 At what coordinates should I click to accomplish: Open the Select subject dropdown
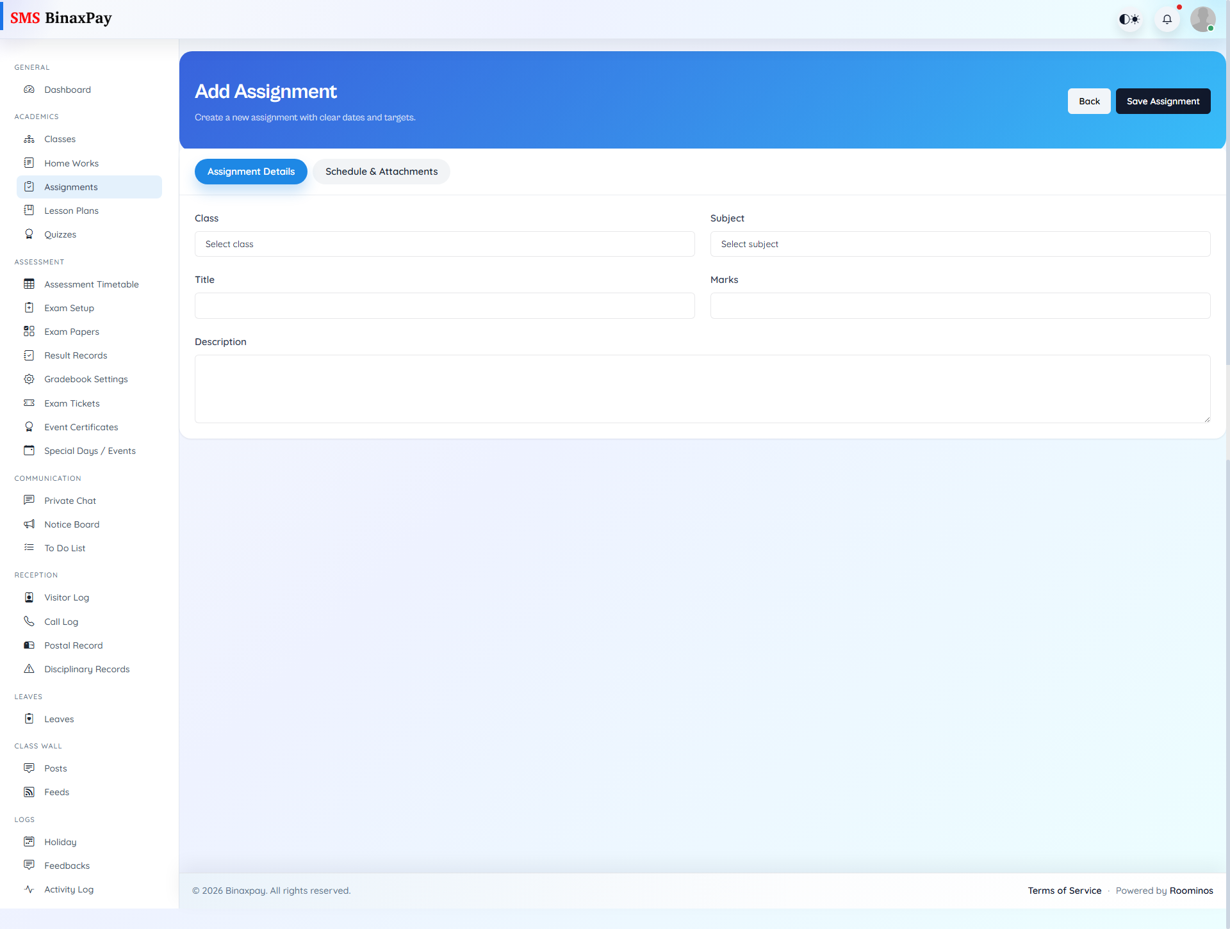click(960, 244)
